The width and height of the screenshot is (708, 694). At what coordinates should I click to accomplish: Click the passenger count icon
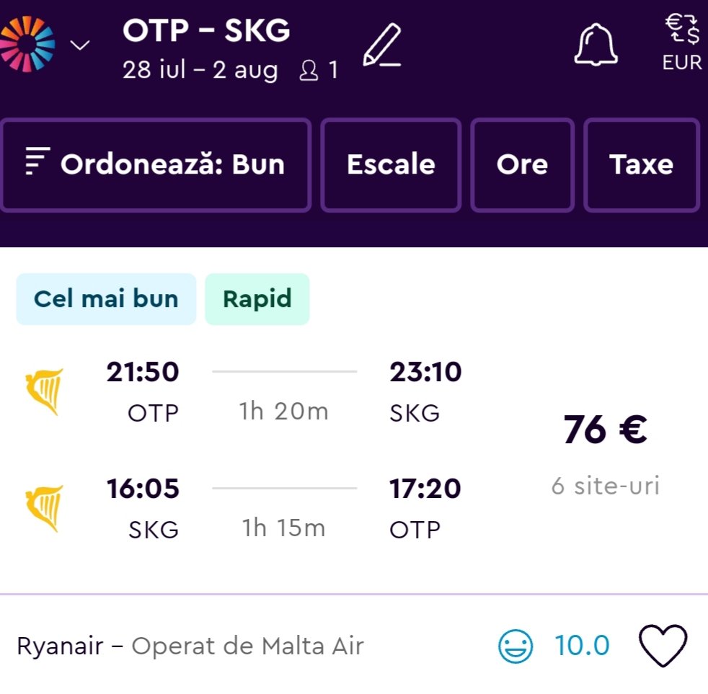click(309, 71)
